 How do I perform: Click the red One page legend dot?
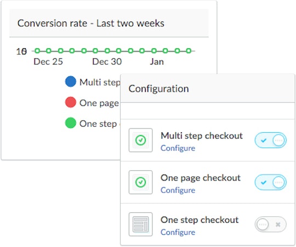[x=71, y=102]
